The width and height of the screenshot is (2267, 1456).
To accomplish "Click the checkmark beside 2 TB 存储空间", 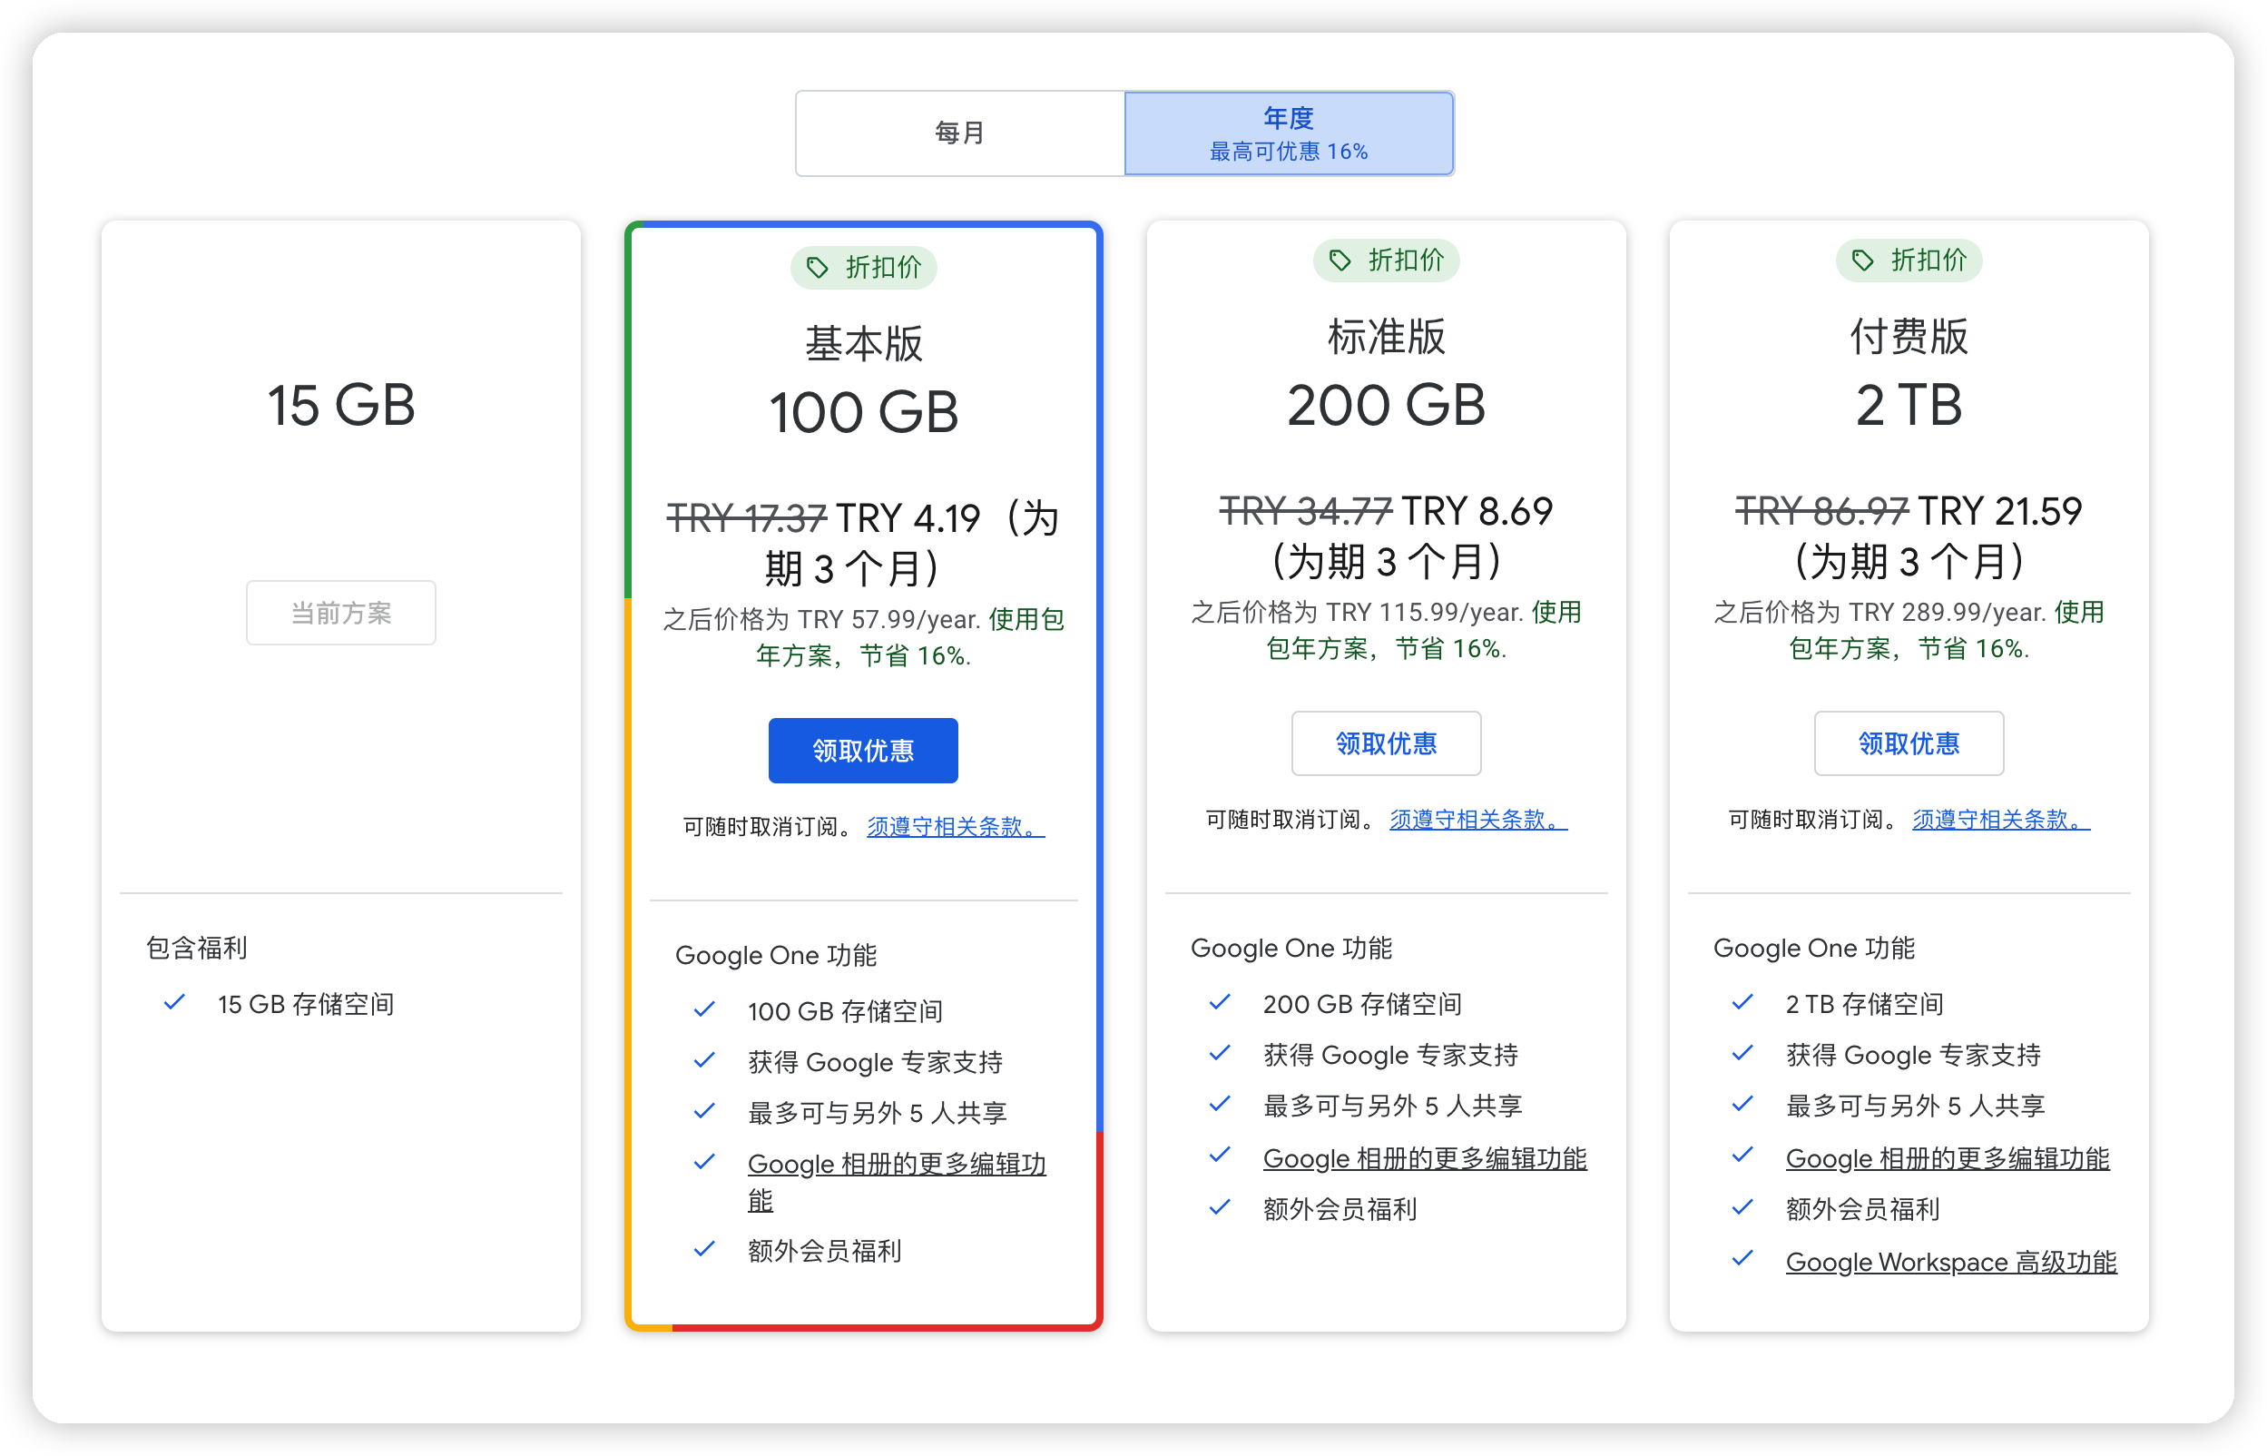I will point(1742,1002).
